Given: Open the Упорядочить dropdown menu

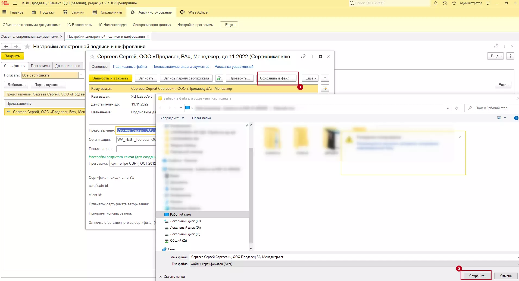Looking at the screenshot, I should [172, 118].
